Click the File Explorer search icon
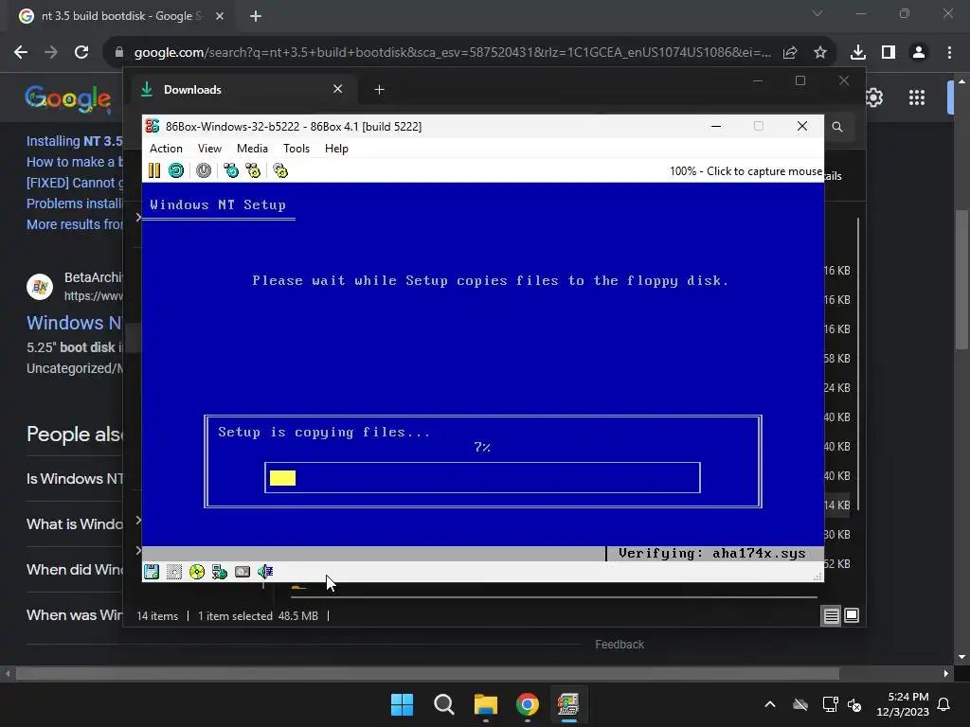The height and width of the screenshot is (727, 970). pyautogui.click(x=837, y=127)
